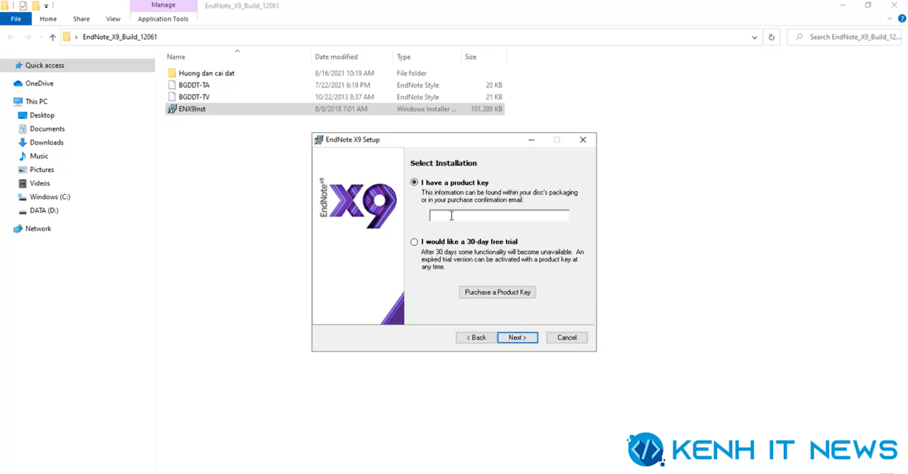Click the Next button in setup

(x=517, y=337)
